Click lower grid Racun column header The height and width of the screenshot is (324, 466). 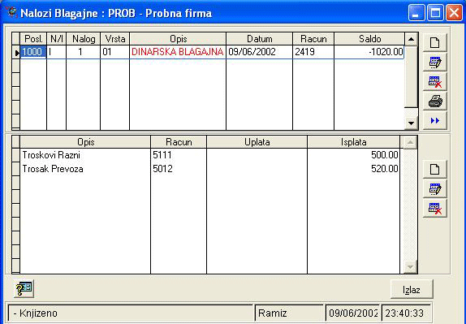pyautogui.click(x=179, y=142)
